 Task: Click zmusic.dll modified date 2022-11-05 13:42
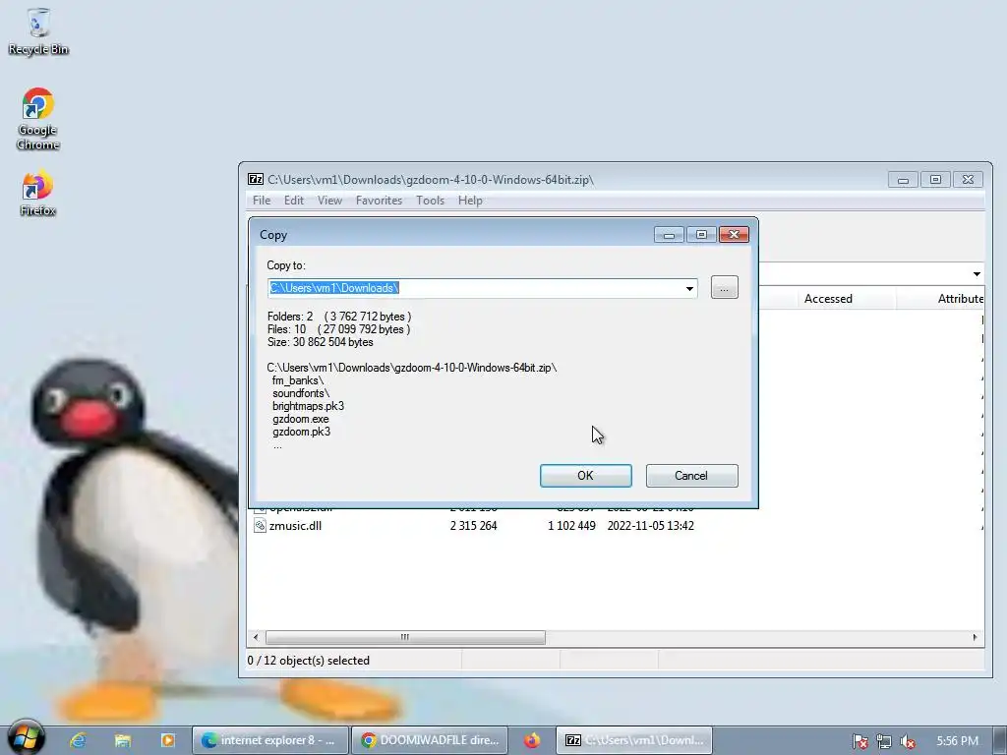pyautogui.click(x=651, y=526)
